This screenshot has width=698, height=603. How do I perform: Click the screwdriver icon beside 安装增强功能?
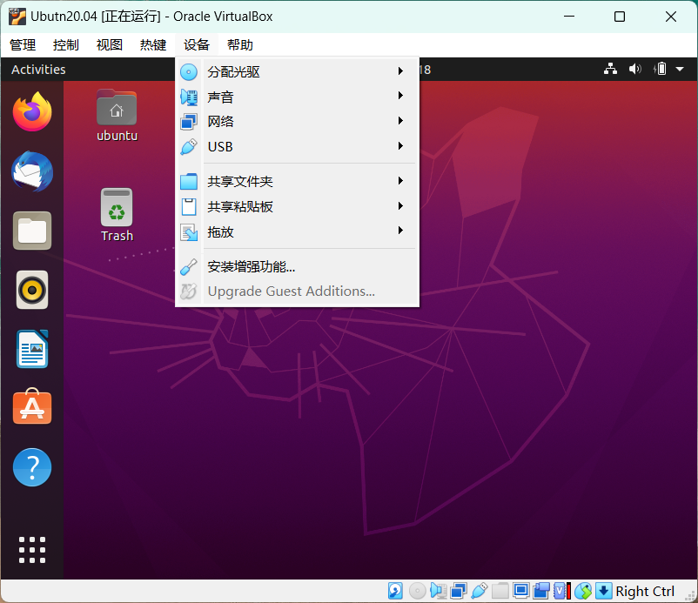[189, 266]
